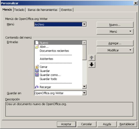Viewport: 139px width, 129px height.
Task: Open the Menú combo box showing Archivo
Action: click(x=60, y=24)
